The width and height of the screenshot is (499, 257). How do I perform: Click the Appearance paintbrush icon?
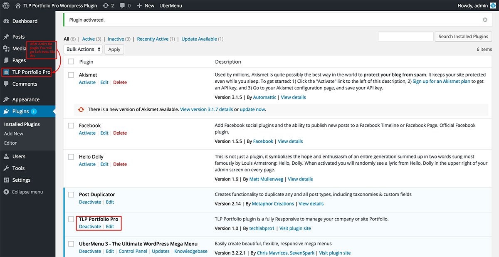tap(6, 99)
